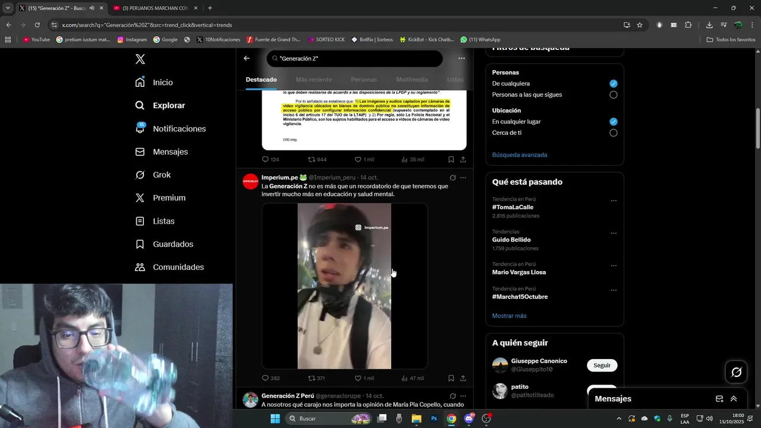761x428 pixels.
Task: Share the document image post
Action: pos(463,159)
